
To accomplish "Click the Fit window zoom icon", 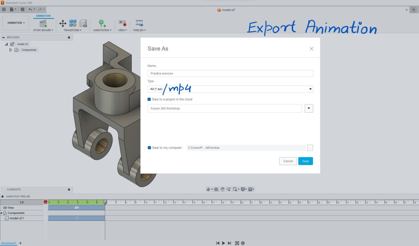I will click(x=235, y=189).
